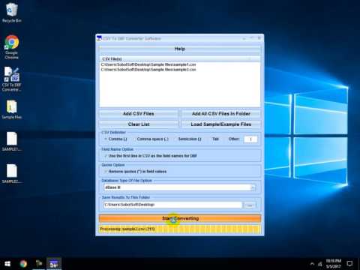Toggle Remove quotes in field values
The width and height of the screenshot is (360, 270).
point(135,172)
